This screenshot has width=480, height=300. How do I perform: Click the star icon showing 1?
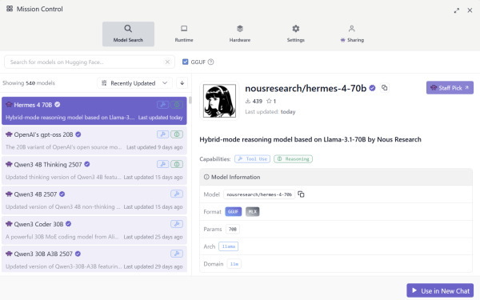pos(269,101)
